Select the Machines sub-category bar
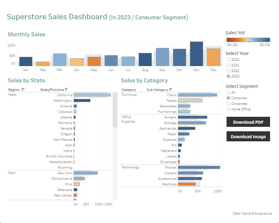Screen dimensions: 279x223 (x=187, y=184)
